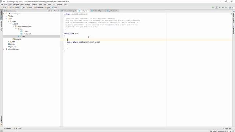Click Collapse All icon in Project panel

[x=51, y=11]
